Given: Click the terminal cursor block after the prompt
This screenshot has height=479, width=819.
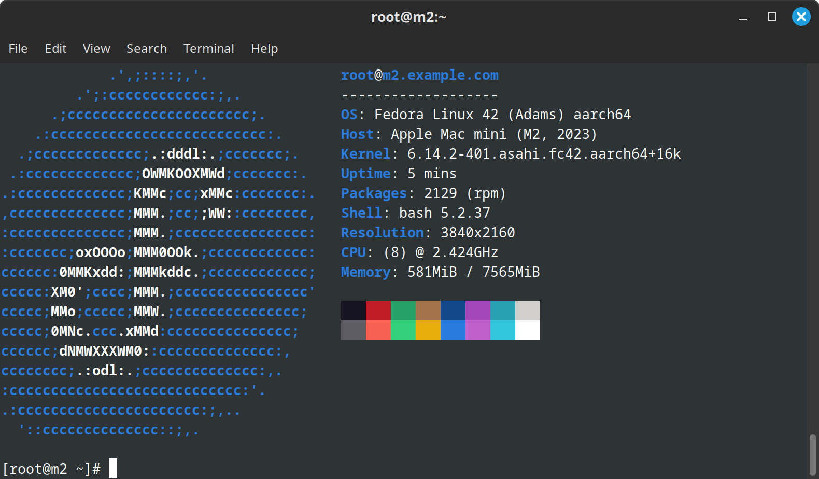Looking at the screenshot, I should [113, 468].
